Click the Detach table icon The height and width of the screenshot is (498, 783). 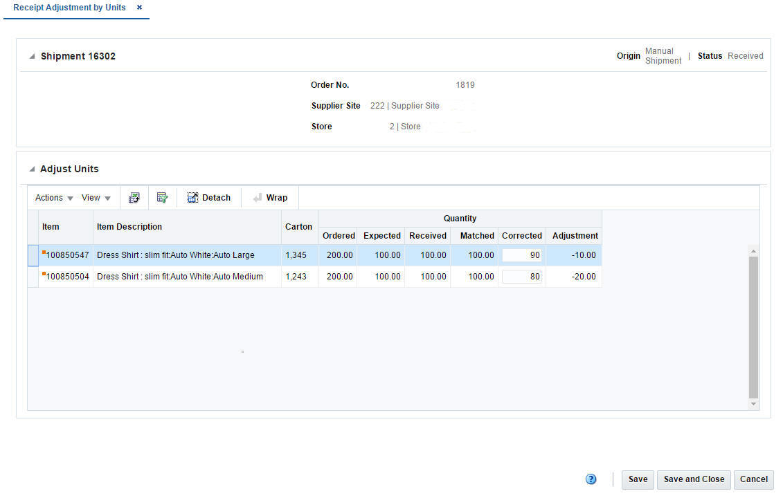pyautogui.click(x=208, y=197)
